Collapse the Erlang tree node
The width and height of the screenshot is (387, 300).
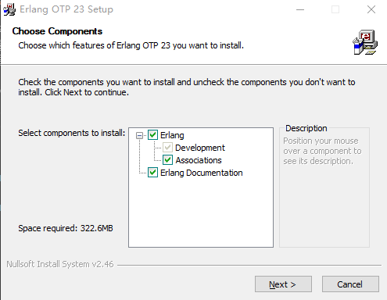point(140,135)
